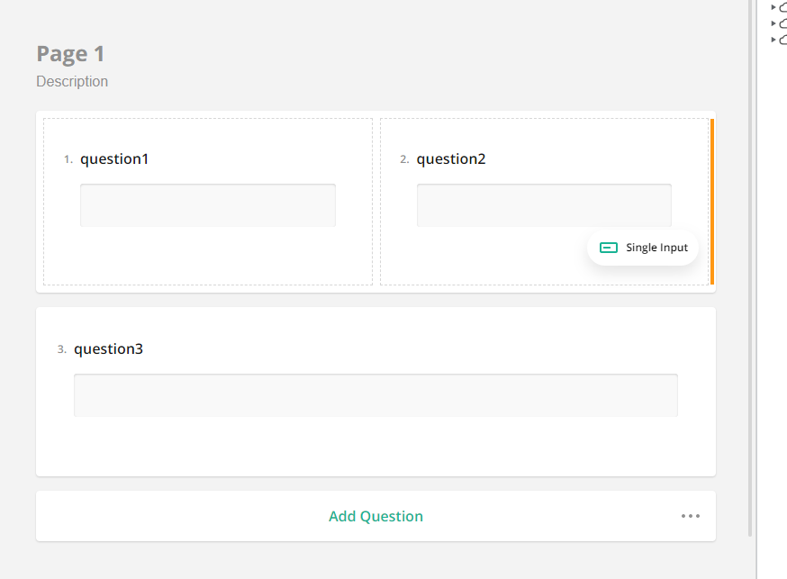Viewport: 787px width, 579px height.
Task: Rename question1 by clicking its title
Action: click(114, 158)
